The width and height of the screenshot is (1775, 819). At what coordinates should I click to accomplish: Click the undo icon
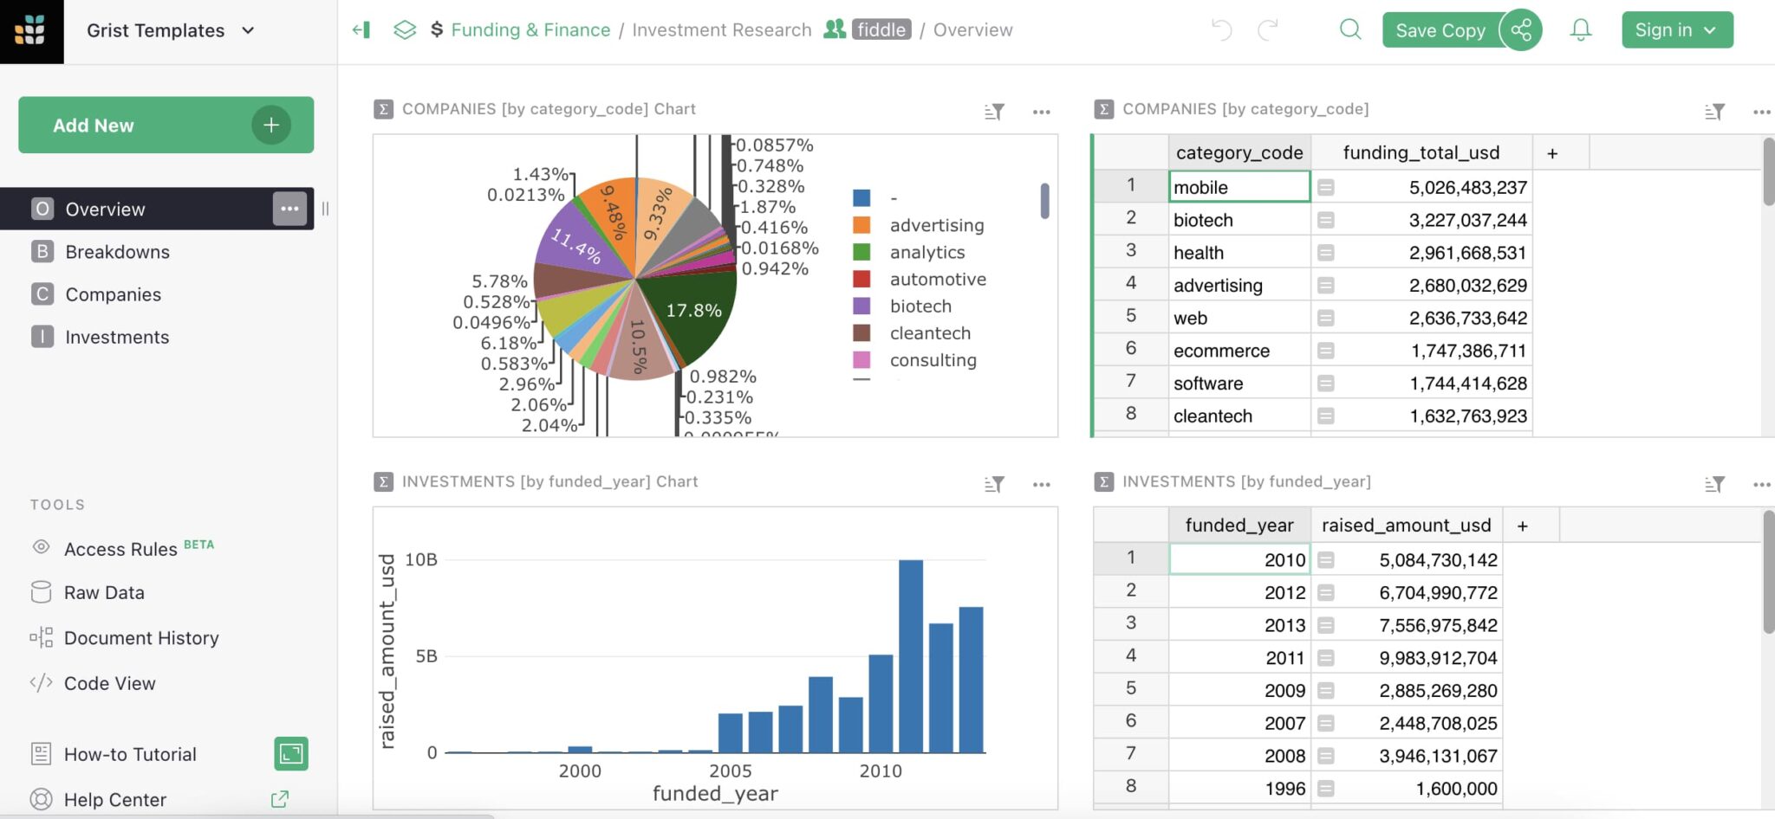click(x=1222, y=29)
